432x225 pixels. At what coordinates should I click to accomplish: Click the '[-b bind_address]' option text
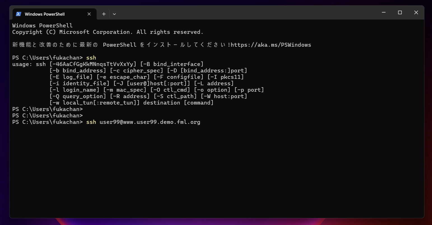coord(78,70)
